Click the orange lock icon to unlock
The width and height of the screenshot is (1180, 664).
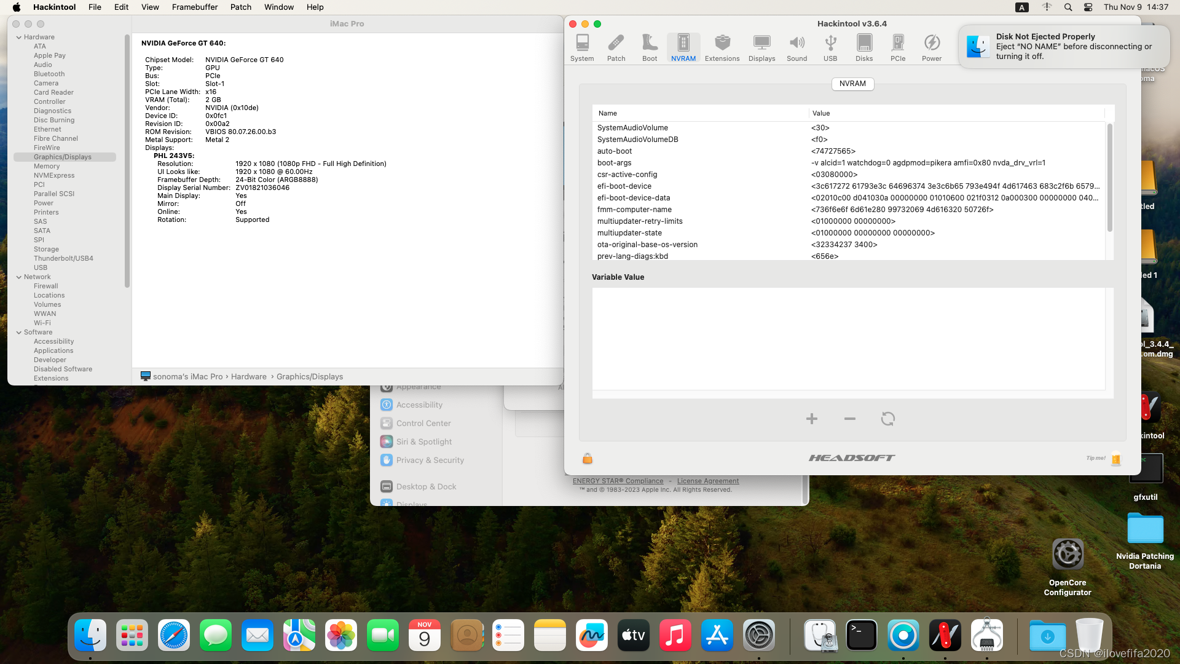588,459
